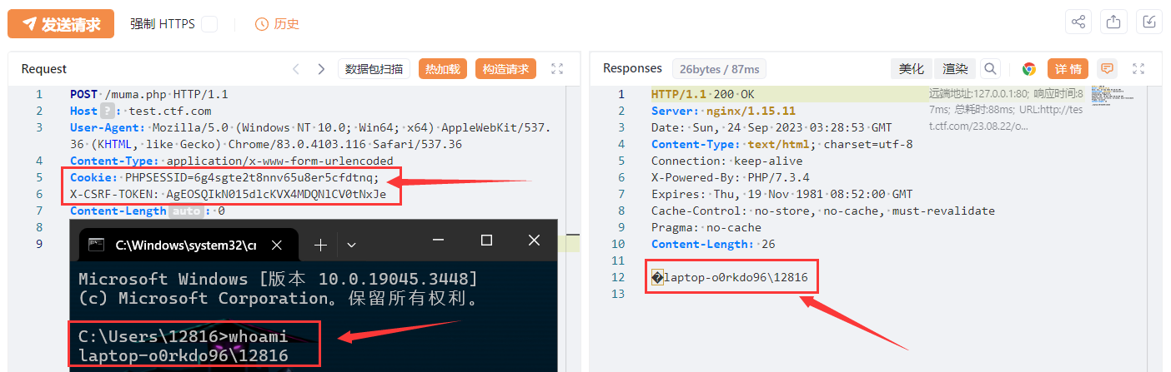Click the help badge next to Host
The width and height of the screenshot is (1171, 372).
(107, 111)
